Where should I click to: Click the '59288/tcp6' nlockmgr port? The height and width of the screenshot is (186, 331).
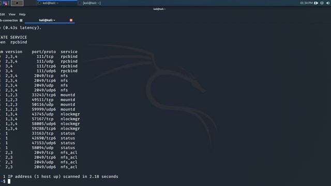[43, 129]
